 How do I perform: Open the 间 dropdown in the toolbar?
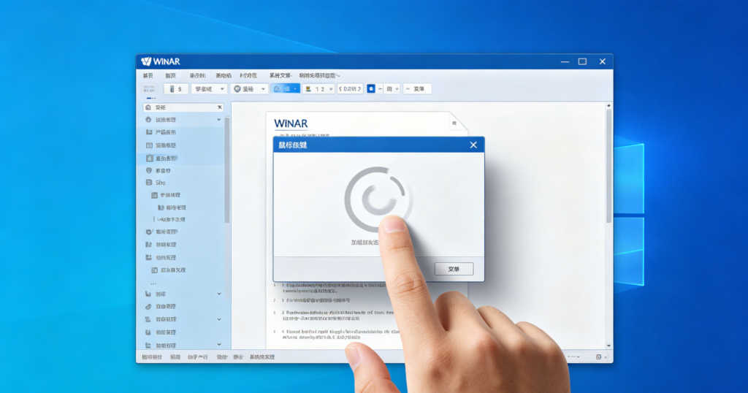pyautogui.click(x=392, y=88)
